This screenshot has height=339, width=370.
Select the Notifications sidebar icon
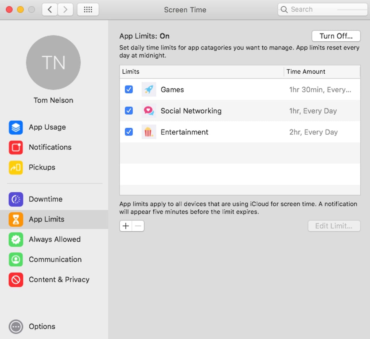[16, 147]
